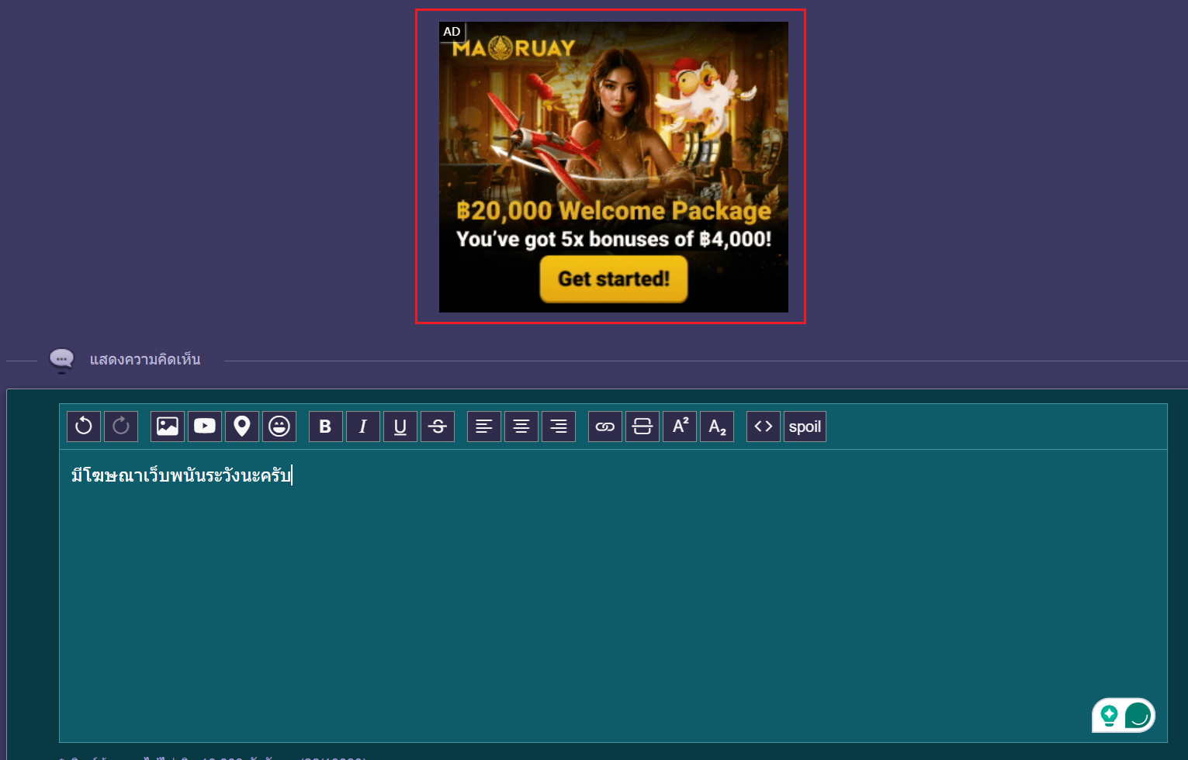1188x760 pixels.
Task: Insert a horizontal divider line
Action: click(x=642, y=427)
